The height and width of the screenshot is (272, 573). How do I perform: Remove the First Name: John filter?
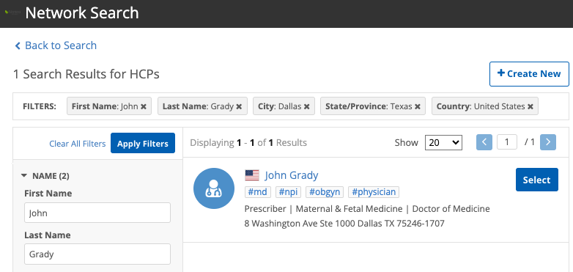click(x=144, y=106)
